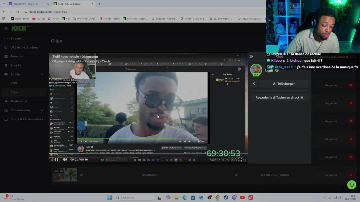Open Google Chrome from the taskbar
Screen dimensions: 360x202
(x=217, y=198)
